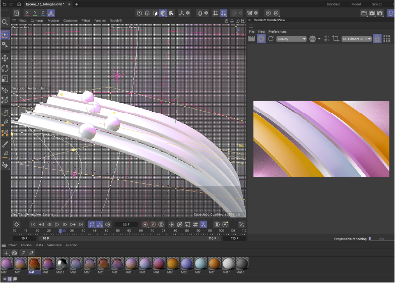
Task: Open the Beauty AOV dropdown
Action: tap(291, 39)
